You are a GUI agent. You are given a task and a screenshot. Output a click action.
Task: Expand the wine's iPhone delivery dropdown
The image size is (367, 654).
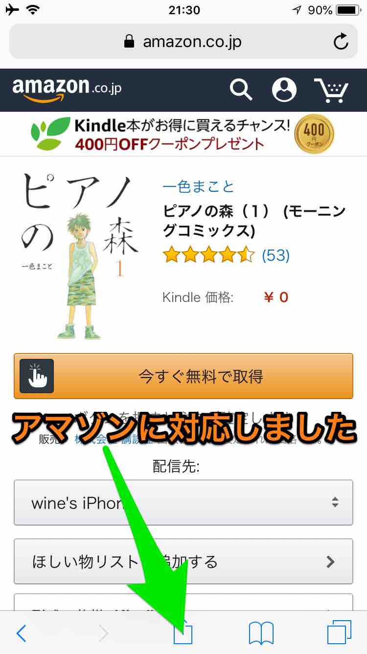(183, 503)
